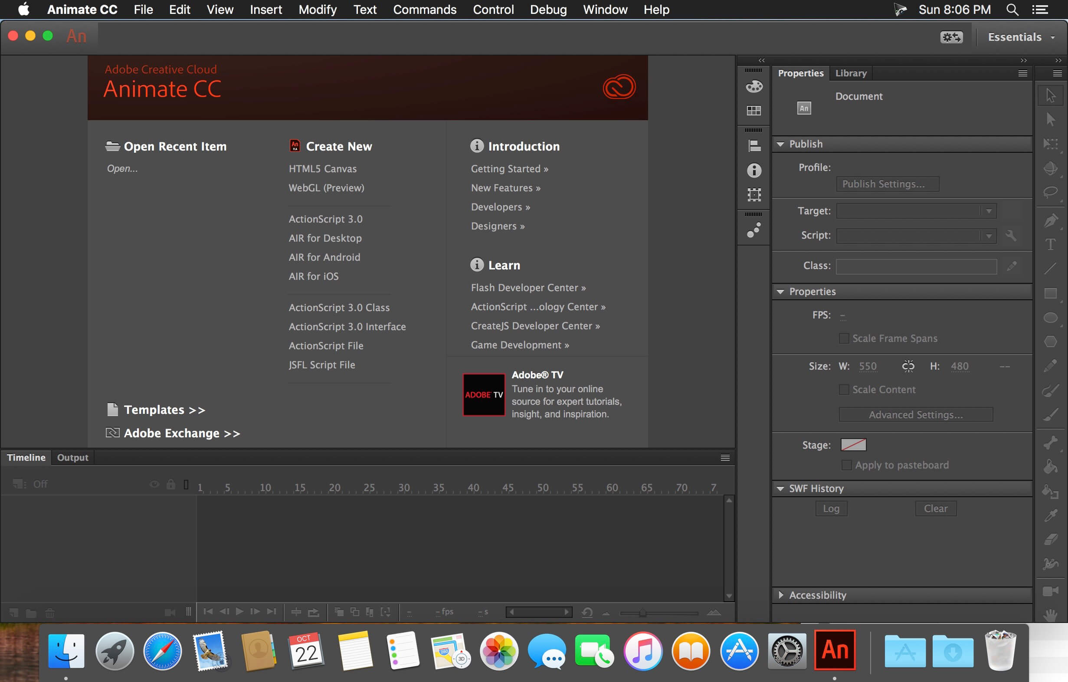
Task: Select the Width tool
Action: 1050,564
